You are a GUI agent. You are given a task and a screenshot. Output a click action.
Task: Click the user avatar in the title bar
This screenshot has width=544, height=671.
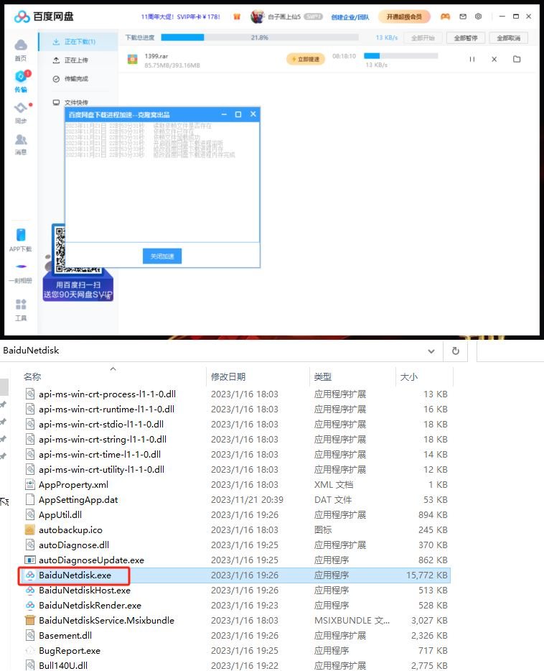click(x=257, y=17)
